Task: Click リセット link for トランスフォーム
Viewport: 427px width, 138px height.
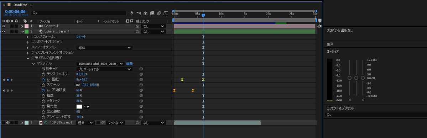Action: point(80,37)
